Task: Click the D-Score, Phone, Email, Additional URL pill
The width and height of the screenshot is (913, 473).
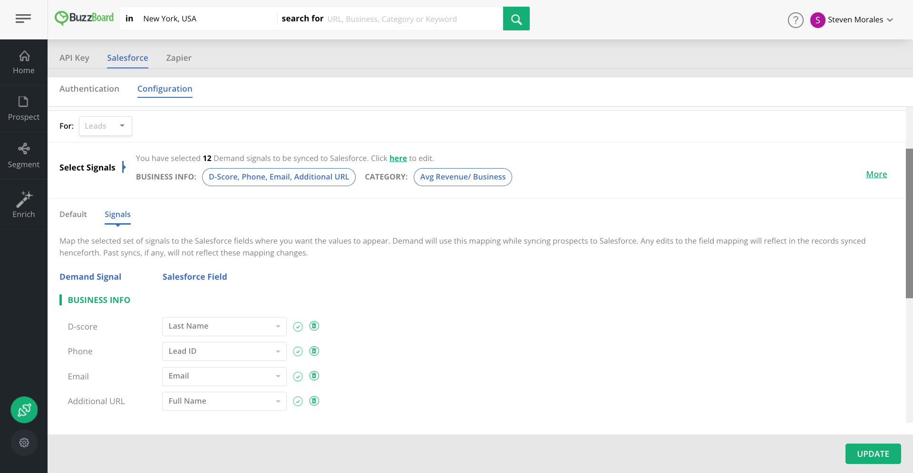Action: pos(279,177)
